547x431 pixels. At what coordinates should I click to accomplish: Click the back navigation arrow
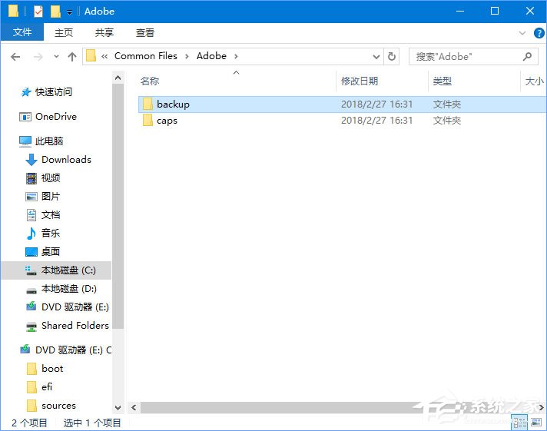click(15, 57)
